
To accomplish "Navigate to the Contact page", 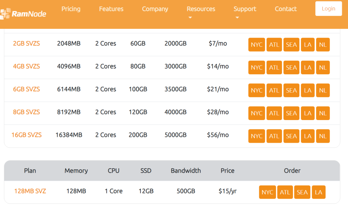I will pyautogui.click(x=285, y=9).
